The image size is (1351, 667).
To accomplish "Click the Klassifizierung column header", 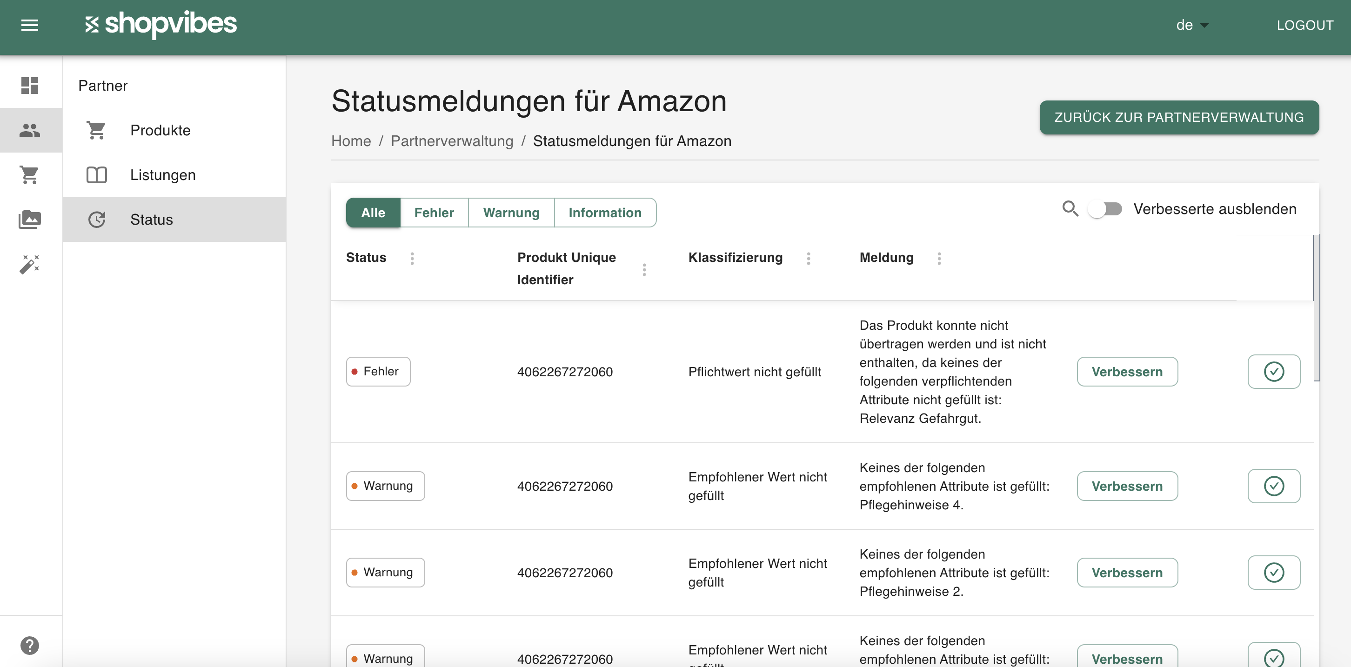I will coord(736,258).
